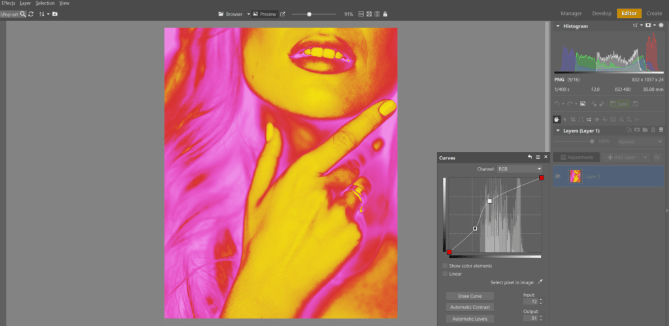Click the fit-to-screen zoom icon
669x326 pixels.
(368, 14)
